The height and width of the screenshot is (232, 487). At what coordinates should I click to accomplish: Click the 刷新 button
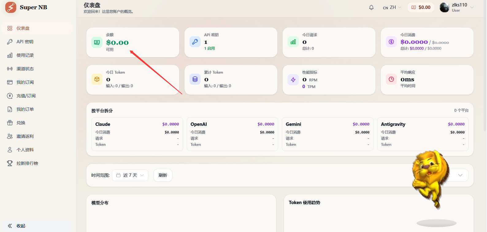pos(163,175)
